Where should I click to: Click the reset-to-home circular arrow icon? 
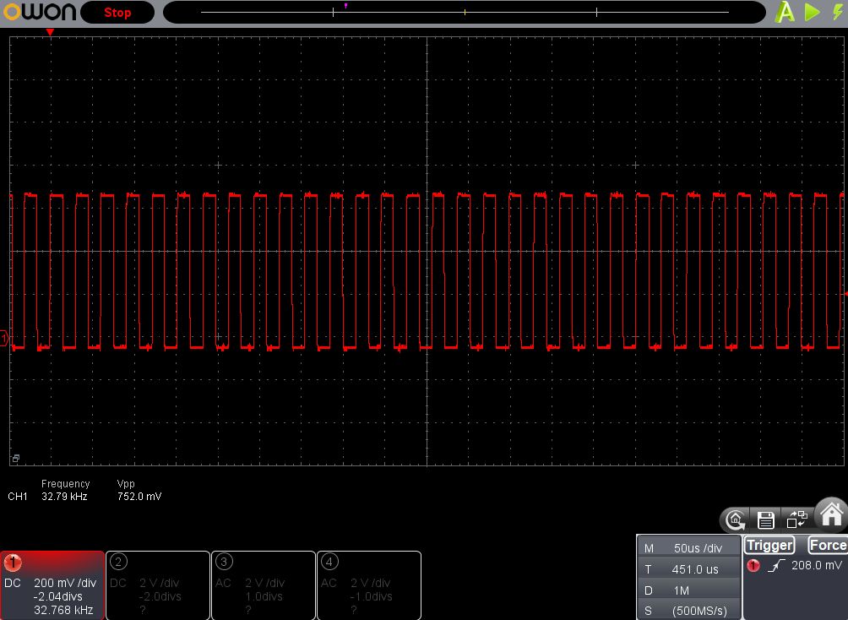(x=735, y=520)
